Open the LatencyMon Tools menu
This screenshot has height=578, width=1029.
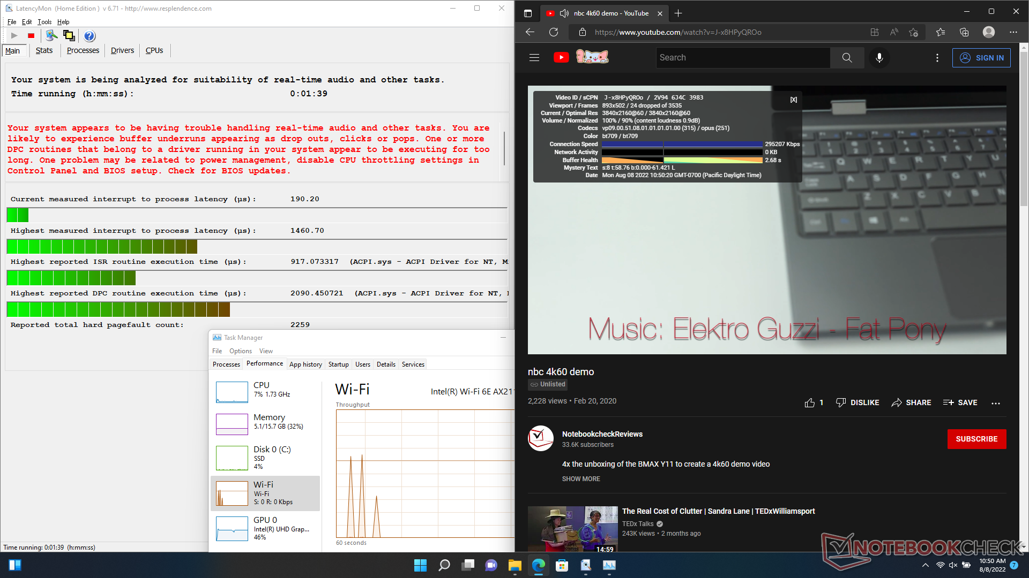click(44, 22)
